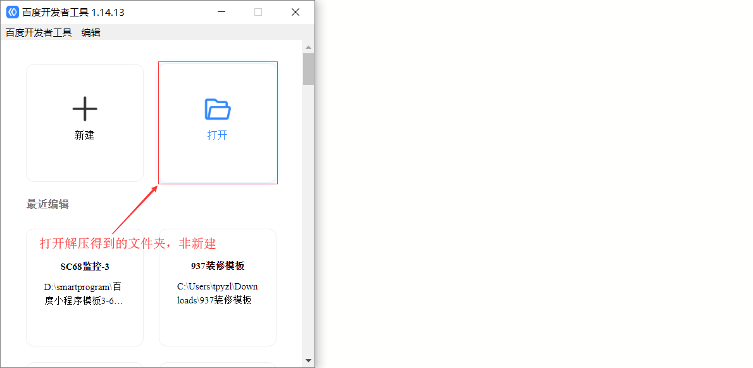
Task: Click the scrollbar down arrow
Action: pos(308,360)
